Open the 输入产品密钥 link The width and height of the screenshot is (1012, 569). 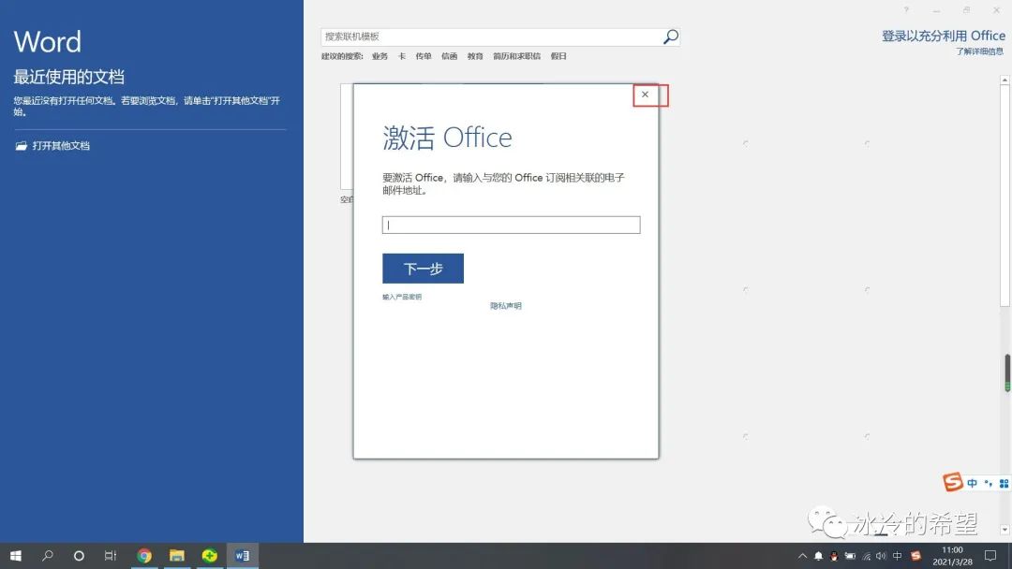coord(401,297)
